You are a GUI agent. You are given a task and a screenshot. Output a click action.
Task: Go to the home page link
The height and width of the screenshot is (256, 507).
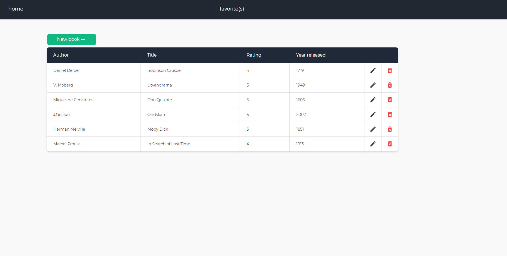pos(16,9)
